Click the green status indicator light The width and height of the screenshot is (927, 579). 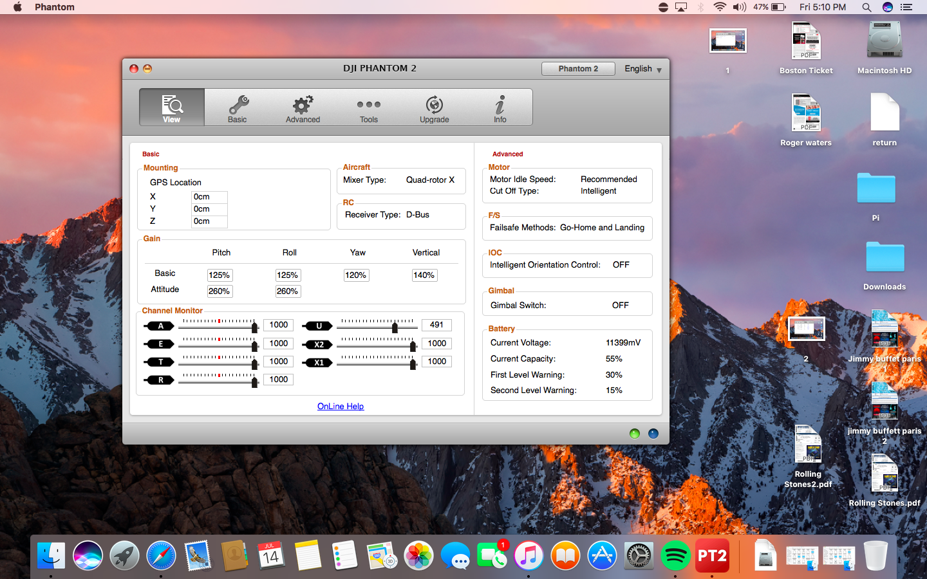click(x=635, y=434)
